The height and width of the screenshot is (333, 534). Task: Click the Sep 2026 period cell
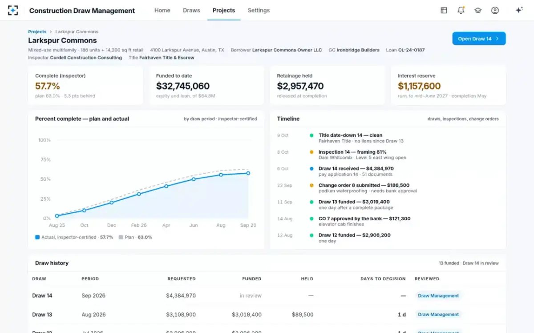pos(93,296)
